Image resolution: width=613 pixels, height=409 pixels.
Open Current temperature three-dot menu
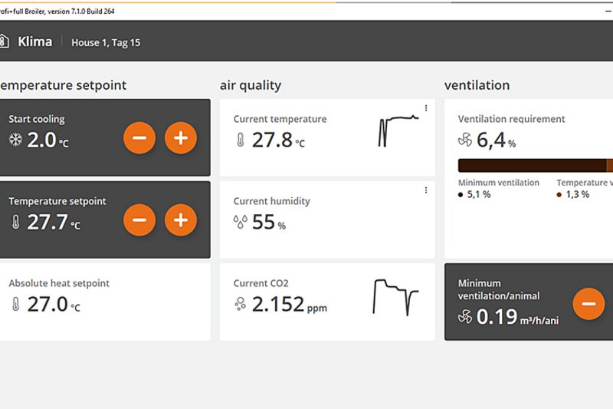coord(426,108)
